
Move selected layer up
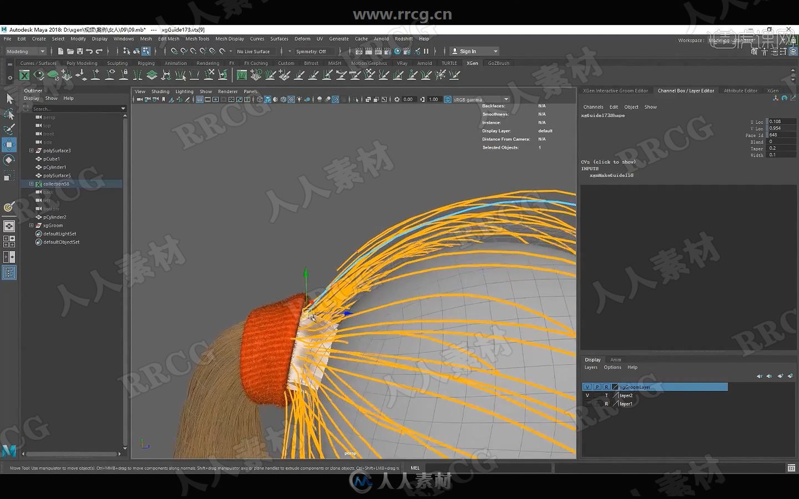(x=760, y=376)
